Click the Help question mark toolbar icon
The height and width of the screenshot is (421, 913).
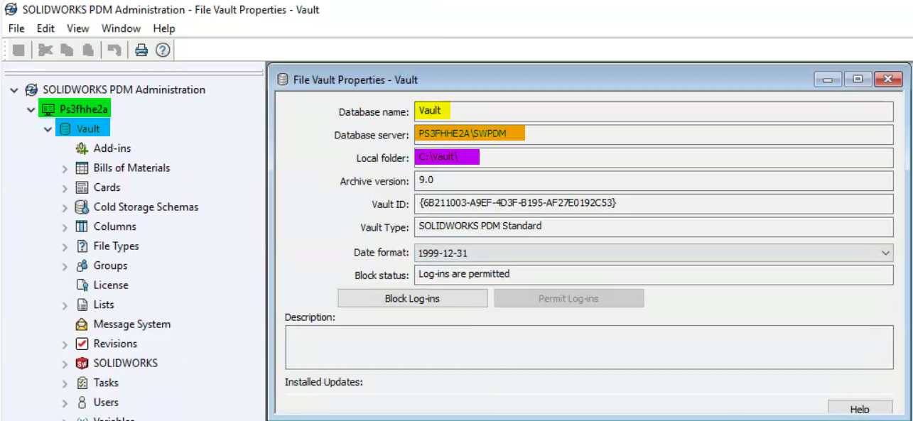(x=163, y=50)
